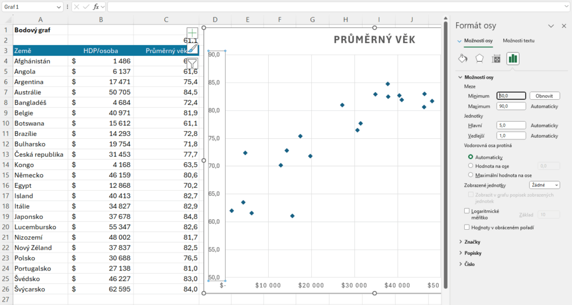Viewport: 572px width, 305px height.
Task: Select the Maximální hodnota na ose option
Action: click(471, 175)
